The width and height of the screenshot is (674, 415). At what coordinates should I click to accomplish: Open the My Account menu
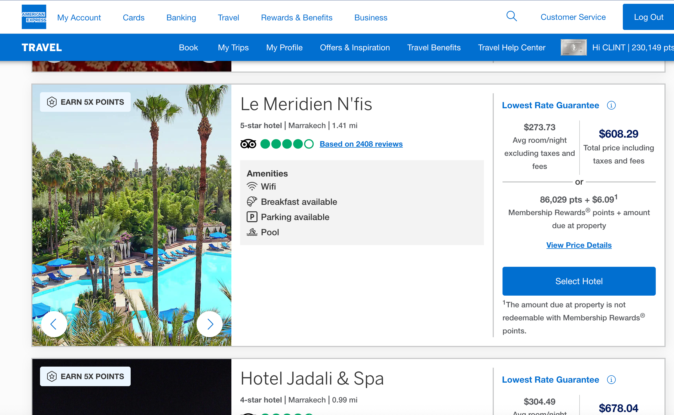pyautogui.click(x=79, y=18)
